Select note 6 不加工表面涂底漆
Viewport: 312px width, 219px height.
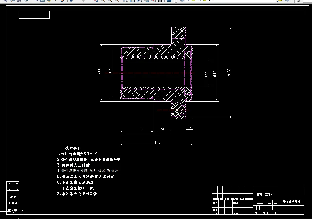click(75, 182)
